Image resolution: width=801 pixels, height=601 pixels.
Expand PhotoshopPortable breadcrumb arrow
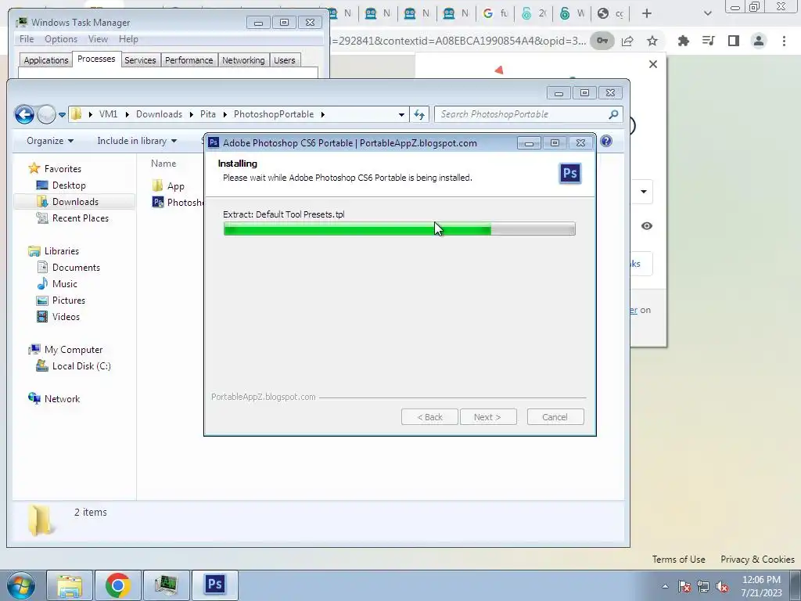pyautogui.click(x=323, y=114)
